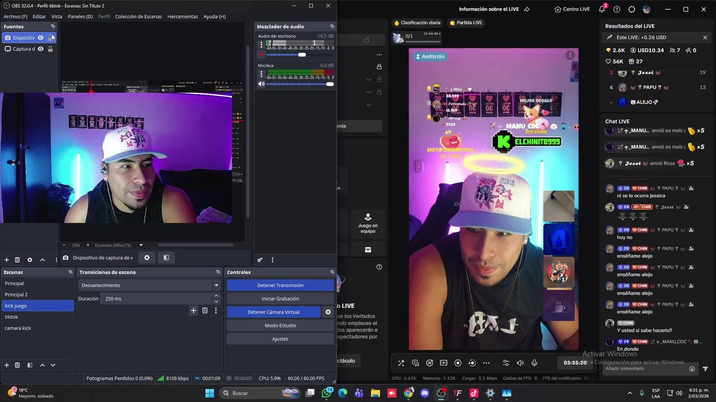This screenshot has height=402, width=716.
Task: Open Ajustes button in Controles
Action: 280,339
